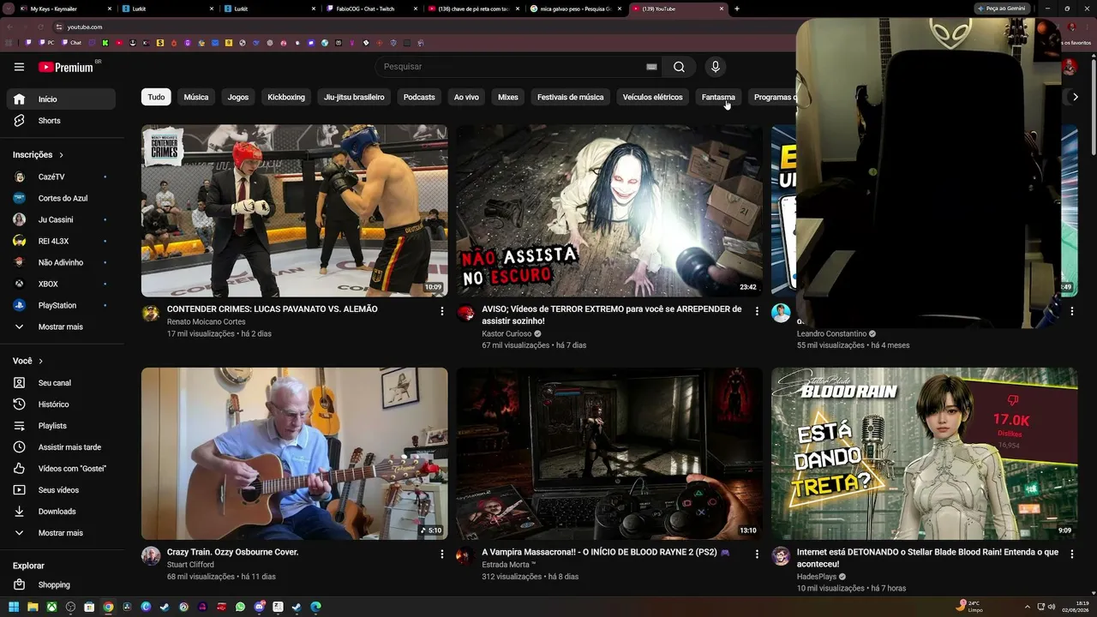
Task: Select the Festivais de música chip
Action: click(571, 97)
